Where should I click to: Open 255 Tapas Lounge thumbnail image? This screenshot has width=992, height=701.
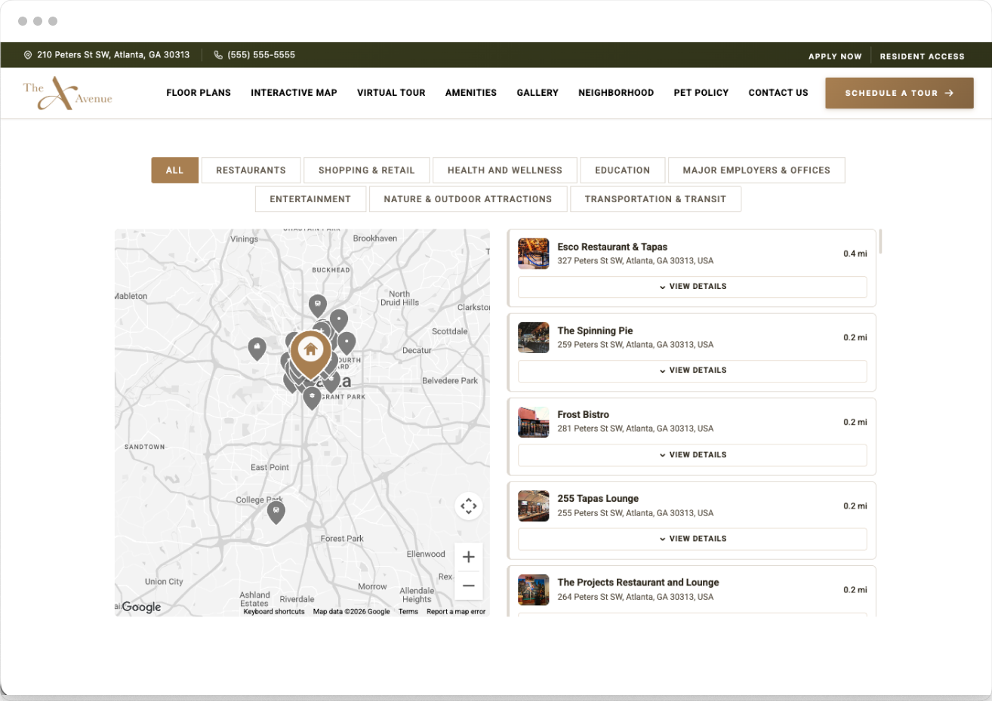tap(533, 506)
